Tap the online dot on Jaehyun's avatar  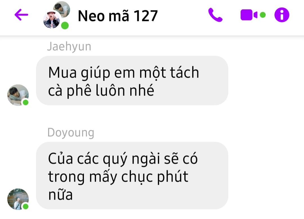click(26, 102)
